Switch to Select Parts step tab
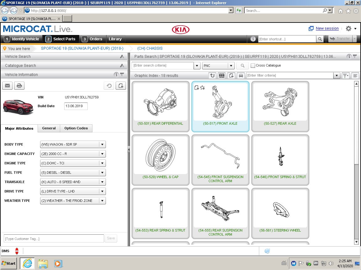The image size is (361, 270). coord(60,39)
